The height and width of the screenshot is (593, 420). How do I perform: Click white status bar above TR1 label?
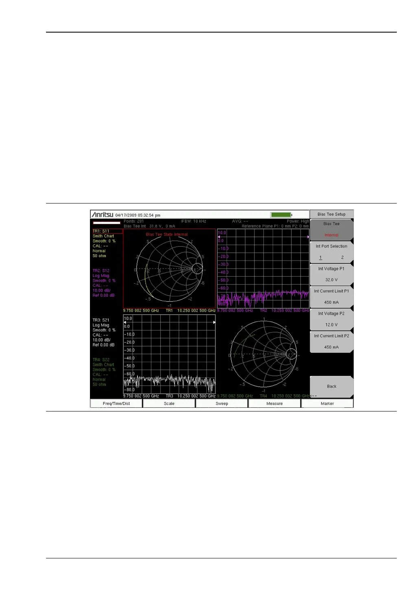point(107,223)
